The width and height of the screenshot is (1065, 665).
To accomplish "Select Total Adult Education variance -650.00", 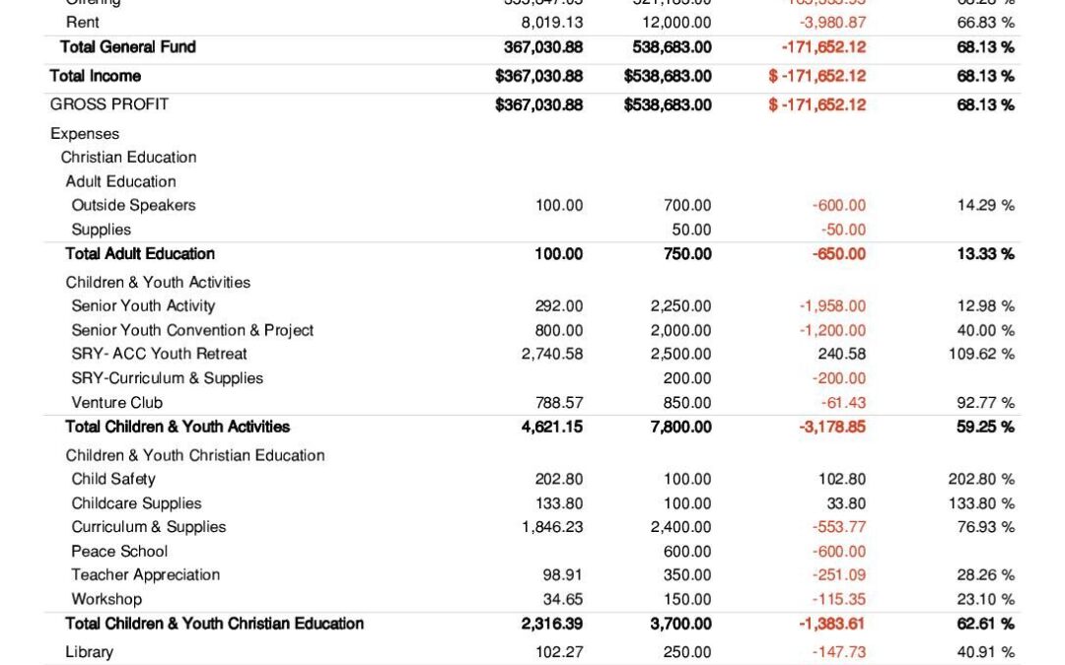I will [x=839, y=254].
